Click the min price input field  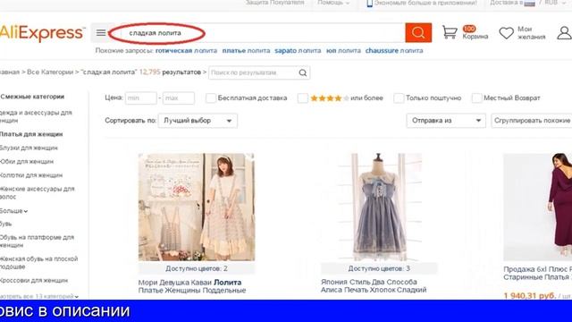click(x=141, y=97)
